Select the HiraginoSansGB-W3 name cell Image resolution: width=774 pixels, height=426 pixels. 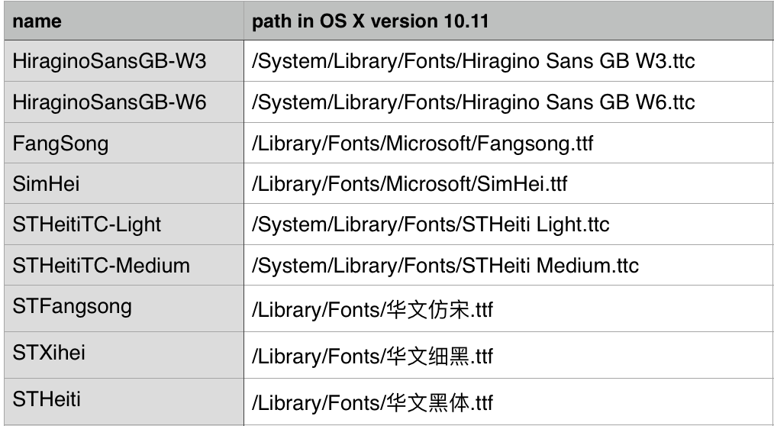click(110, 61)
